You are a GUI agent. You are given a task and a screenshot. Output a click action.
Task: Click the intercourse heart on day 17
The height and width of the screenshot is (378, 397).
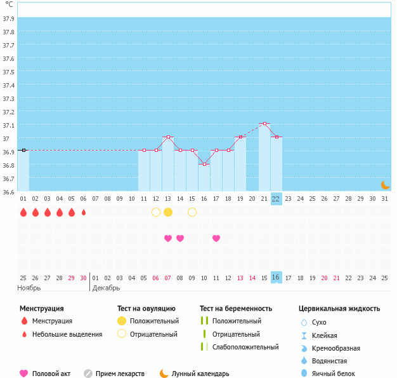(216, 238)
